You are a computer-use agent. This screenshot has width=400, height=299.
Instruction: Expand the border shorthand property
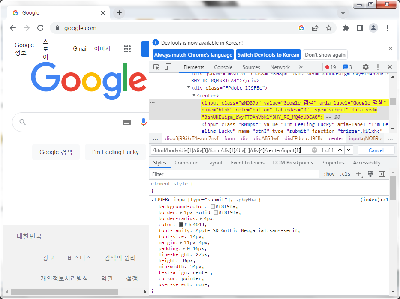pos(180,212)
